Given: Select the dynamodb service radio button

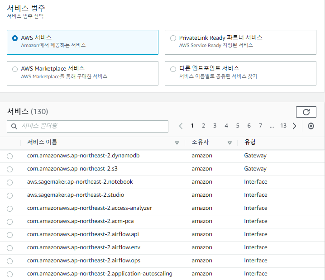Looking at the screenshot, I should (x=10, y=156).
